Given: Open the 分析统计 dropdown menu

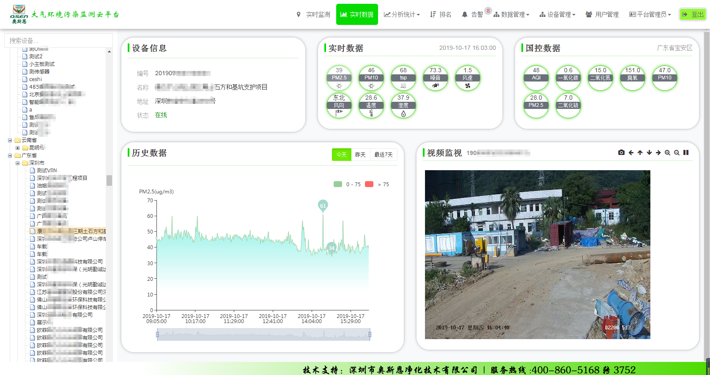Looking at the screenshot, I should tap(402, 14).
